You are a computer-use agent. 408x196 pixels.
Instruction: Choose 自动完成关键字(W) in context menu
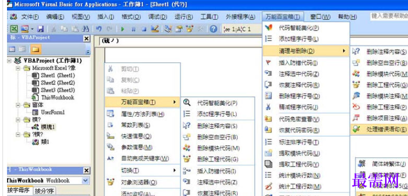click(142, 158)
